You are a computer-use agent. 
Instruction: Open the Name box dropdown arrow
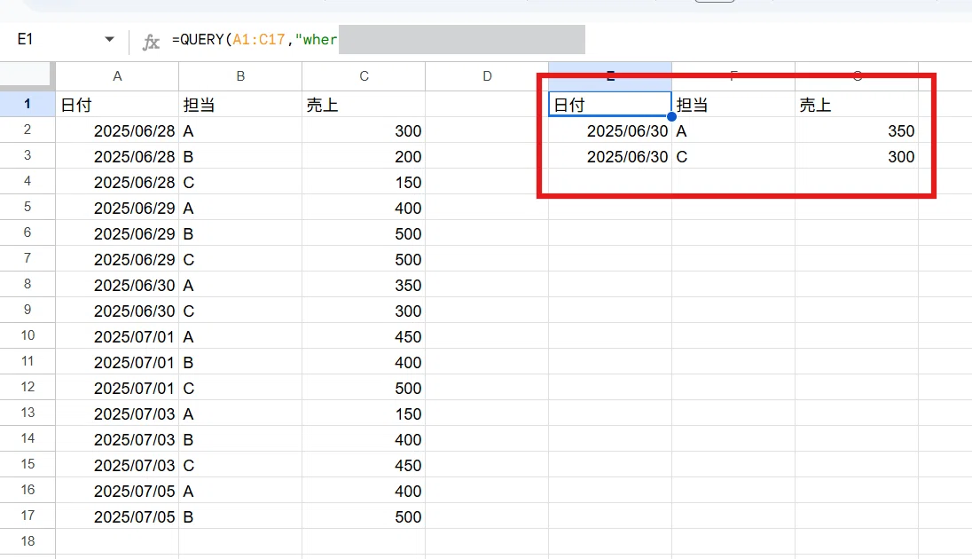click(109, 39)
